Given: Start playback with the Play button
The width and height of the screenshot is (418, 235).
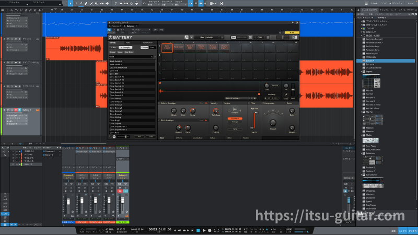Looking at the screenshot, I should 204,230.
